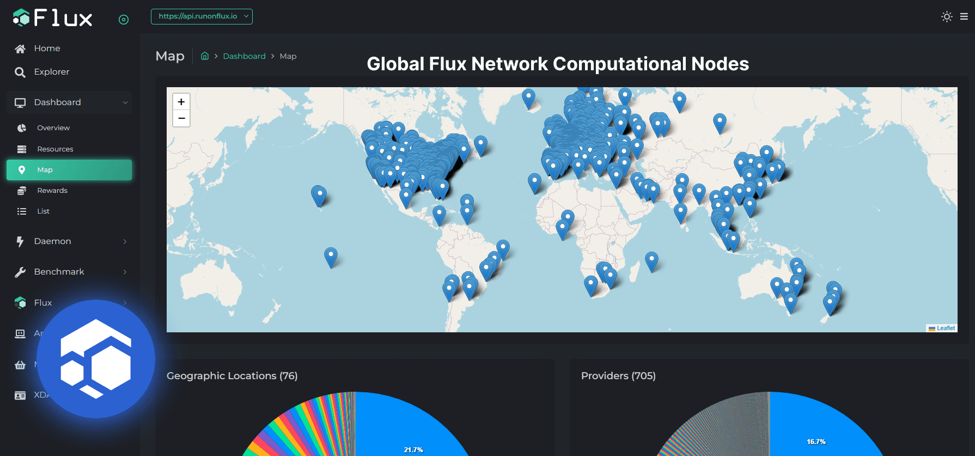The height and width of the screenshot is (456, 975).
Task: Click the Rewards coins icon
Action: pos(22,191)
